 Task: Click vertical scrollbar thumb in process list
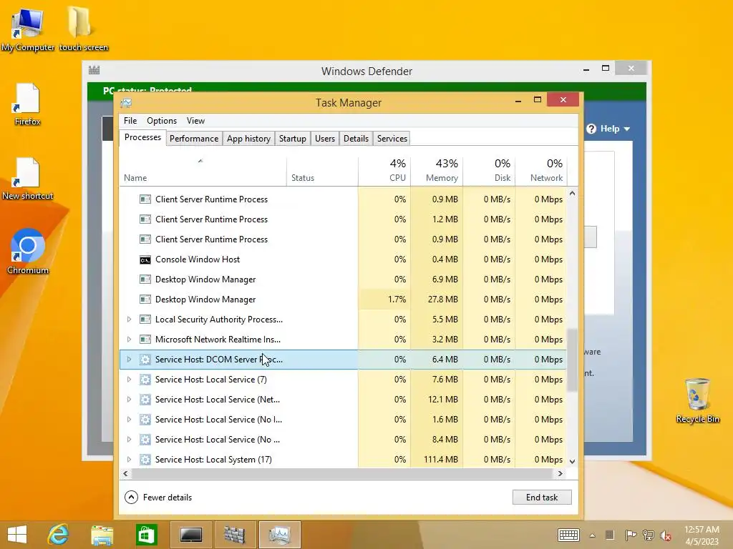click(572, 360)
